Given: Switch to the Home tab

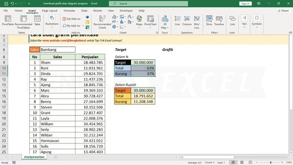Looking at the screenshot, I should pos(18,11).
